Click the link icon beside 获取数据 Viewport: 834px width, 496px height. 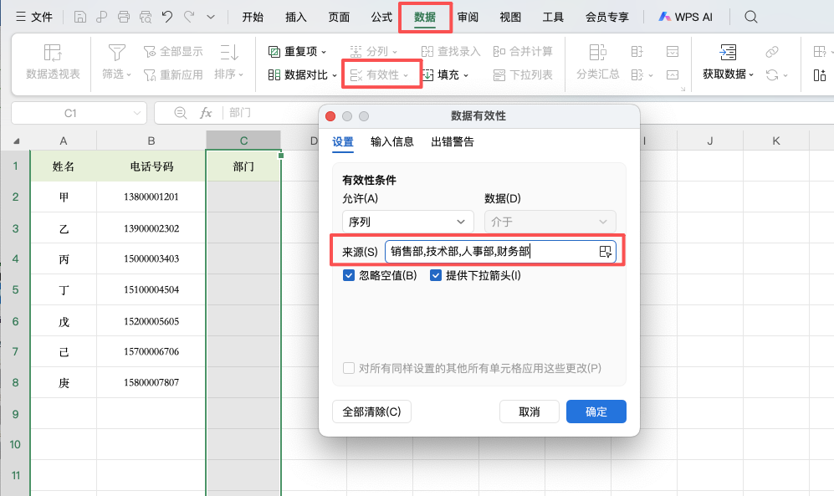tap(772, 52)
